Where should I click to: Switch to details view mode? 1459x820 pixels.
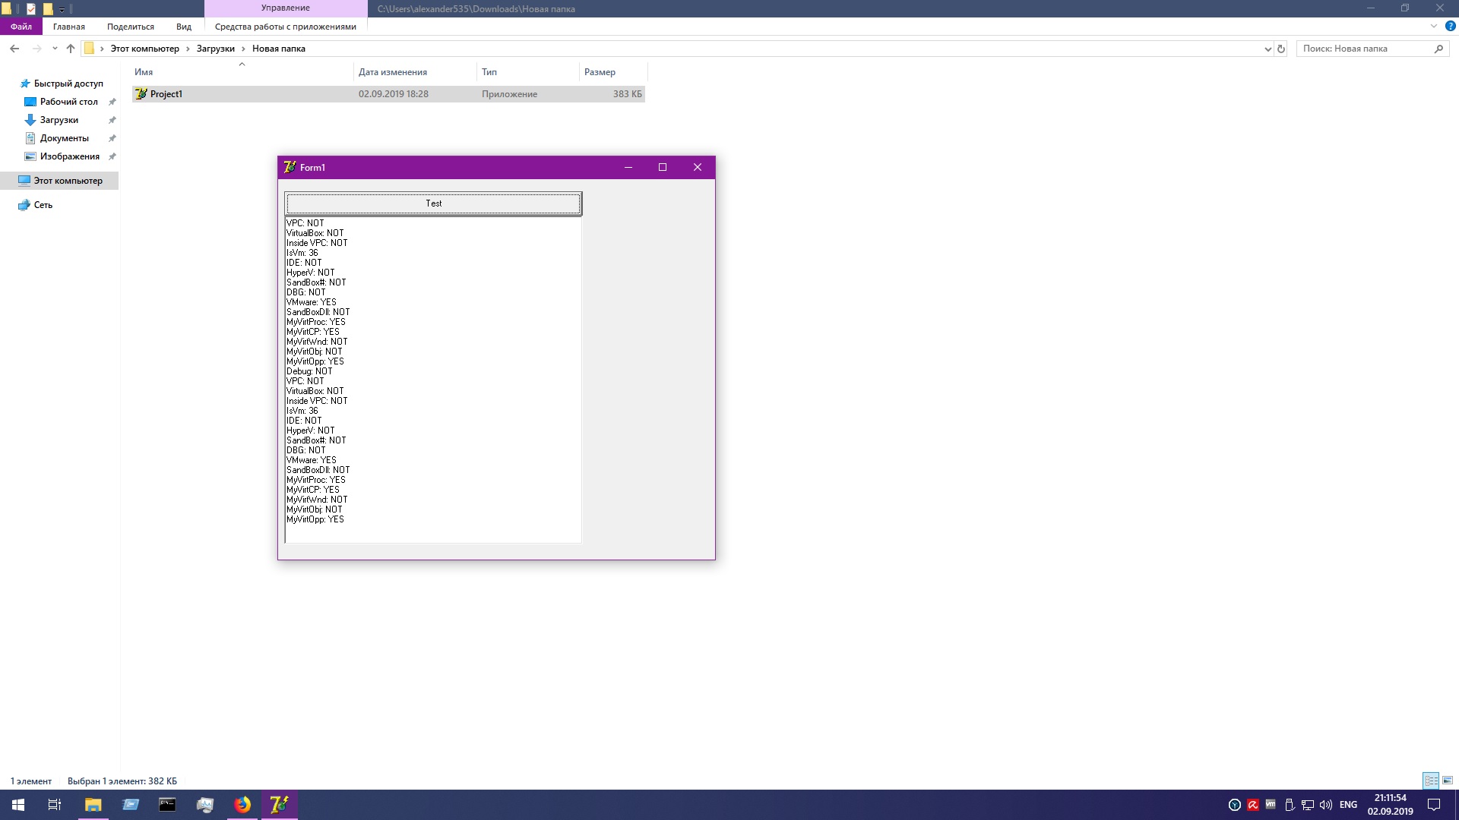coord(1431,781)
